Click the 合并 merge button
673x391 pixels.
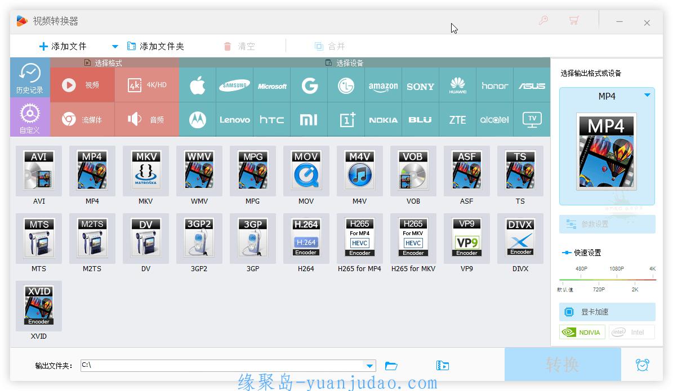click(x=329, y=46)
